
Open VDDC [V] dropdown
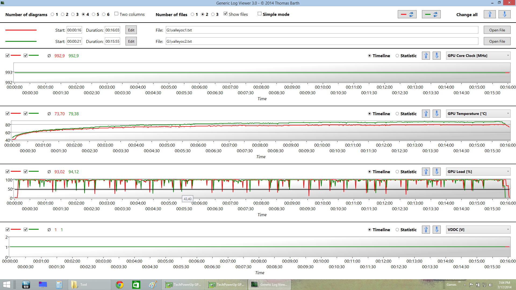(x=478, y=230)
